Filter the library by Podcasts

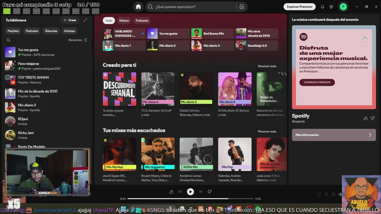point(32,31)
